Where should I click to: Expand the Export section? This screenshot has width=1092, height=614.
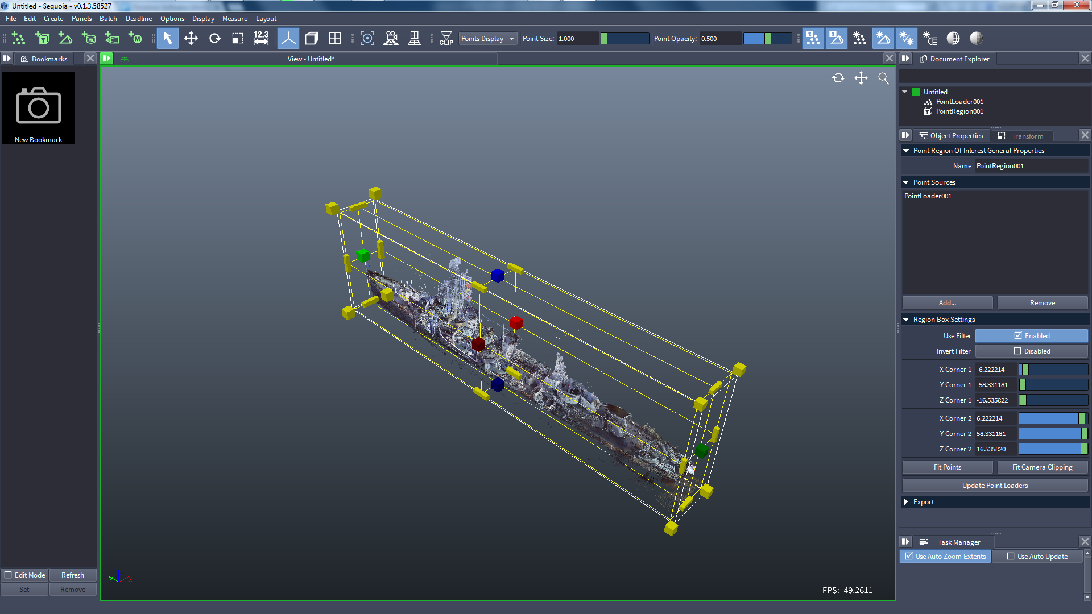pyautogui.click(x=906, y=502)
